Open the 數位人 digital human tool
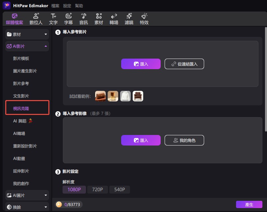The width and height of the screenshot is (267, 212). [x=36, y=19]
